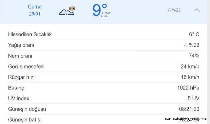Click the raindrop icon in Yağış oranı row
The height and width of the screenshot is (124, 210).
pyautogui.click(x=186, y=45)
